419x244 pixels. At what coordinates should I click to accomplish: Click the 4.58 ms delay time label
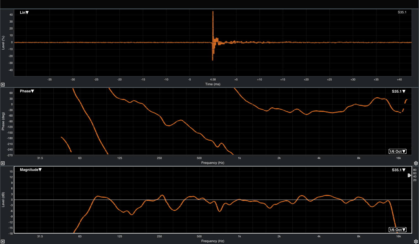coord(213,79)
